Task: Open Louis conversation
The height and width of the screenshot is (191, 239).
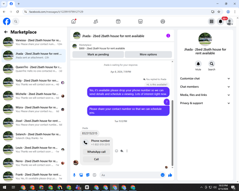Action: click(x=33, y=149)
